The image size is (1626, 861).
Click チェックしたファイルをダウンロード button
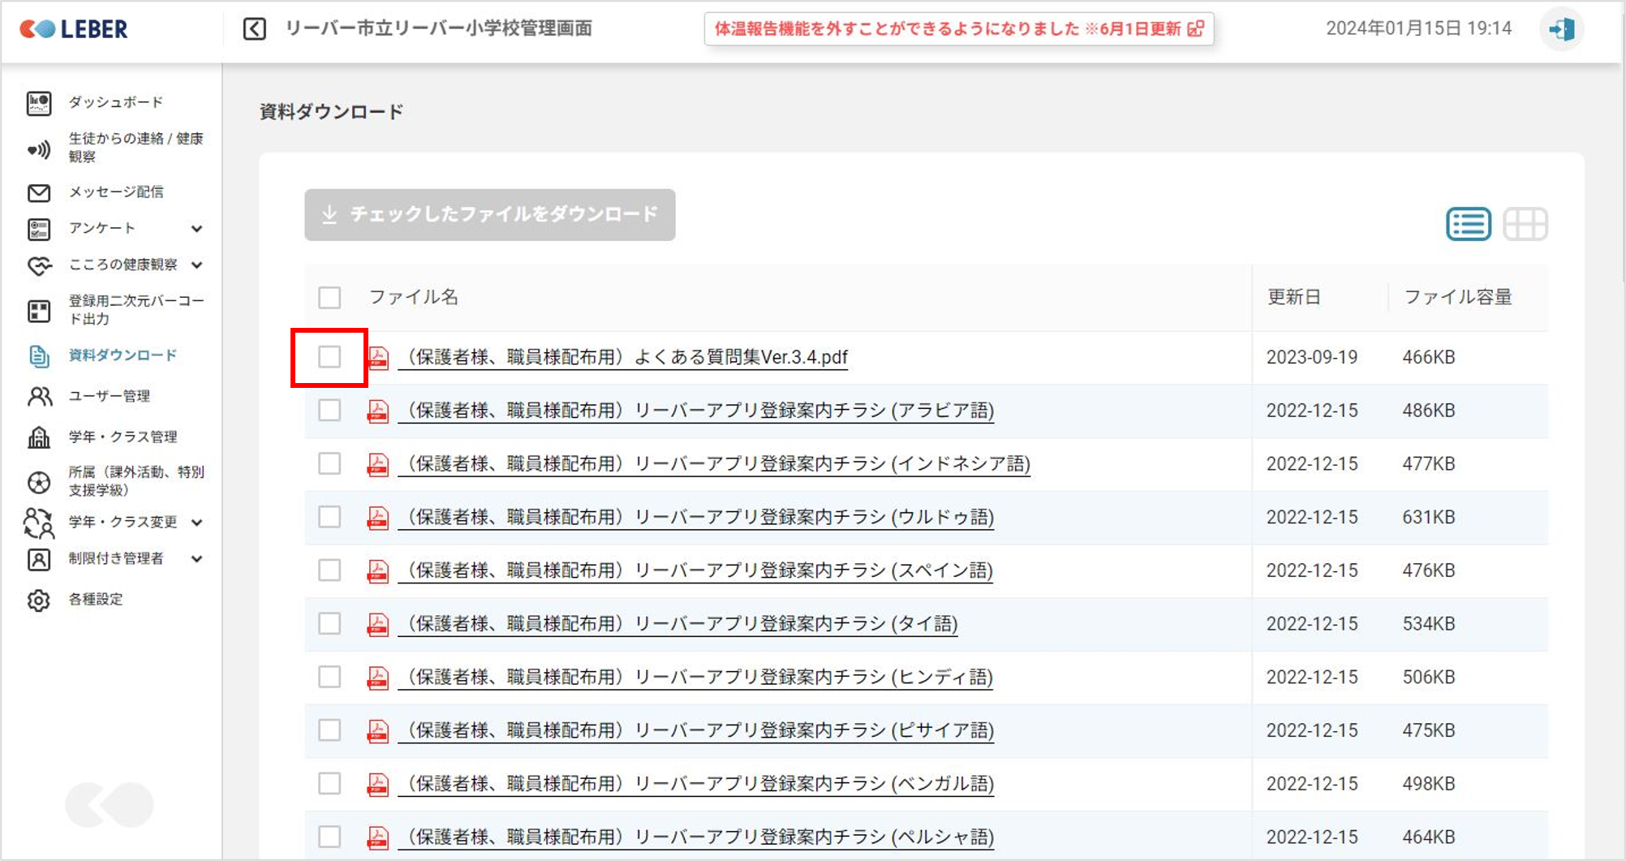[x=489, y=215]
